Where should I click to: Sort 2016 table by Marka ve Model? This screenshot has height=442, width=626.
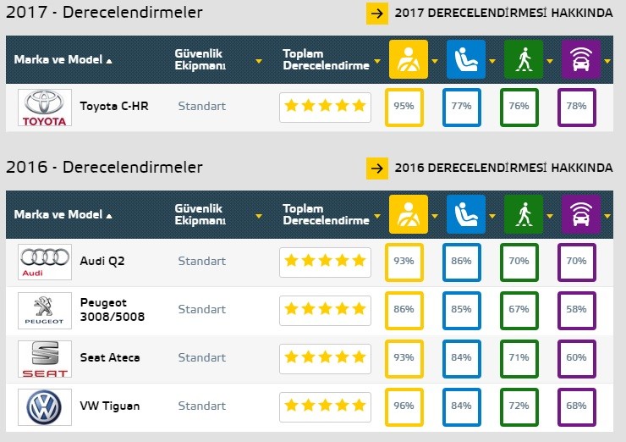point(63,215)
